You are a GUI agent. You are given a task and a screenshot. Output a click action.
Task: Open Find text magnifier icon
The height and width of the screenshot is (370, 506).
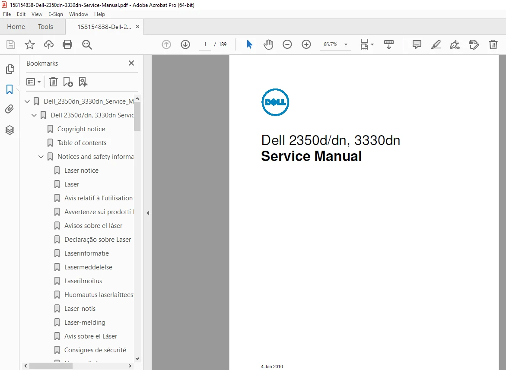(87, 44)
